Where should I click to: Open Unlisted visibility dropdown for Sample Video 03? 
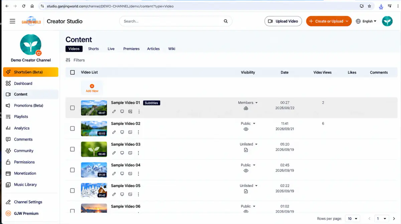249,144
